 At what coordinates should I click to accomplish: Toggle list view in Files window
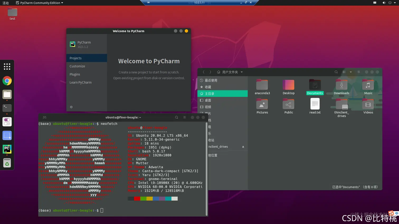(344, 72)
